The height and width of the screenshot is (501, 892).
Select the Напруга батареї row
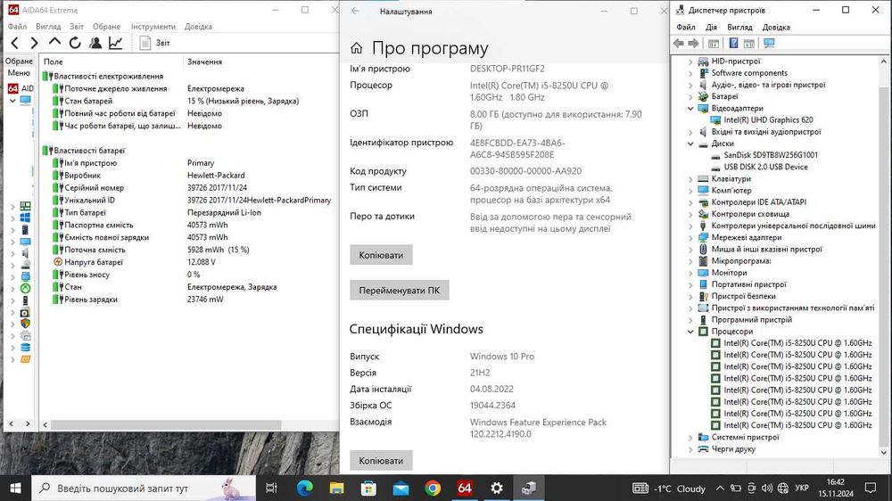[94, 261]
